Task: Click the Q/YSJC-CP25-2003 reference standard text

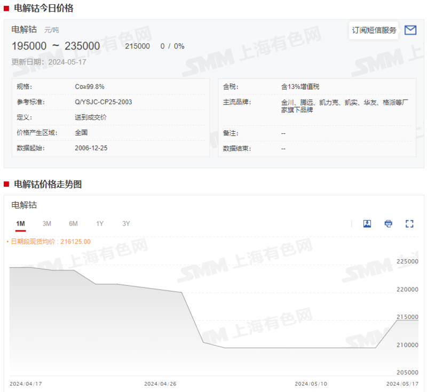Action: [105, 101]
